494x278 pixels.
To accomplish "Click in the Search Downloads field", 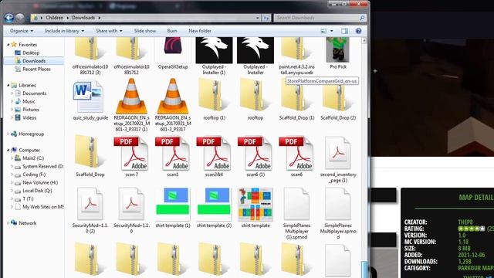I will pyautogui.click(x=320, y=18).
